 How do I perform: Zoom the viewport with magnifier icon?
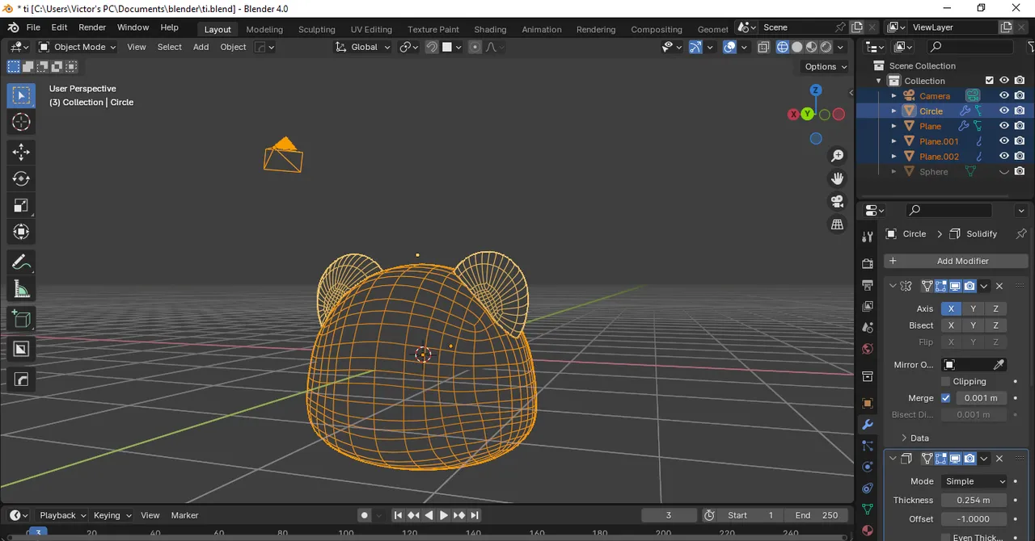click(x=838, y=156)
